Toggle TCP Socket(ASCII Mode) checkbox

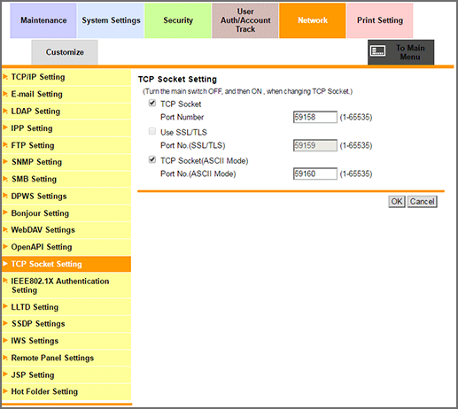(x=152, y=159)
